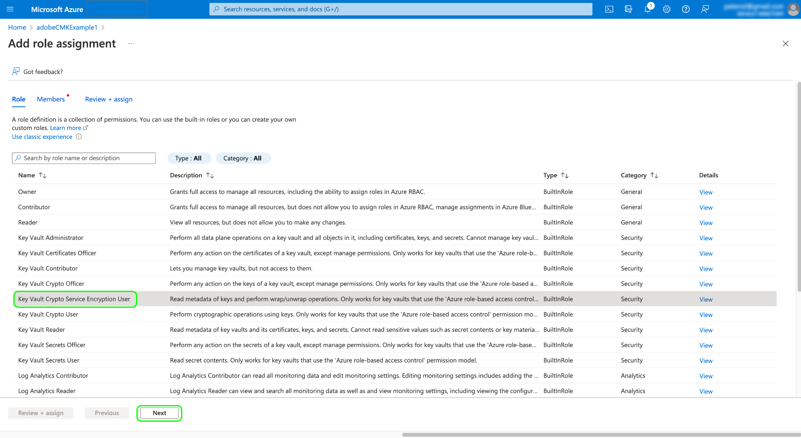The image size is (801, 438).
Task: Click the Previous button
Action: tap(107, 413)
